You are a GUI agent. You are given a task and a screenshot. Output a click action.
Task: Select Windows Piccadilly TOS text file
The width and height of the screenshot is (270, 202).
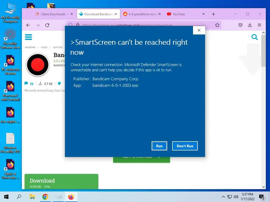[10, 143]
